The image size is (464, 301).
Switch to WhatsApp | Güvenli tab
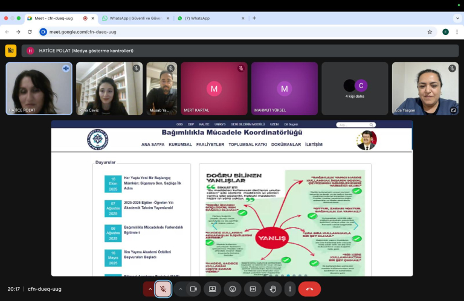134,18
